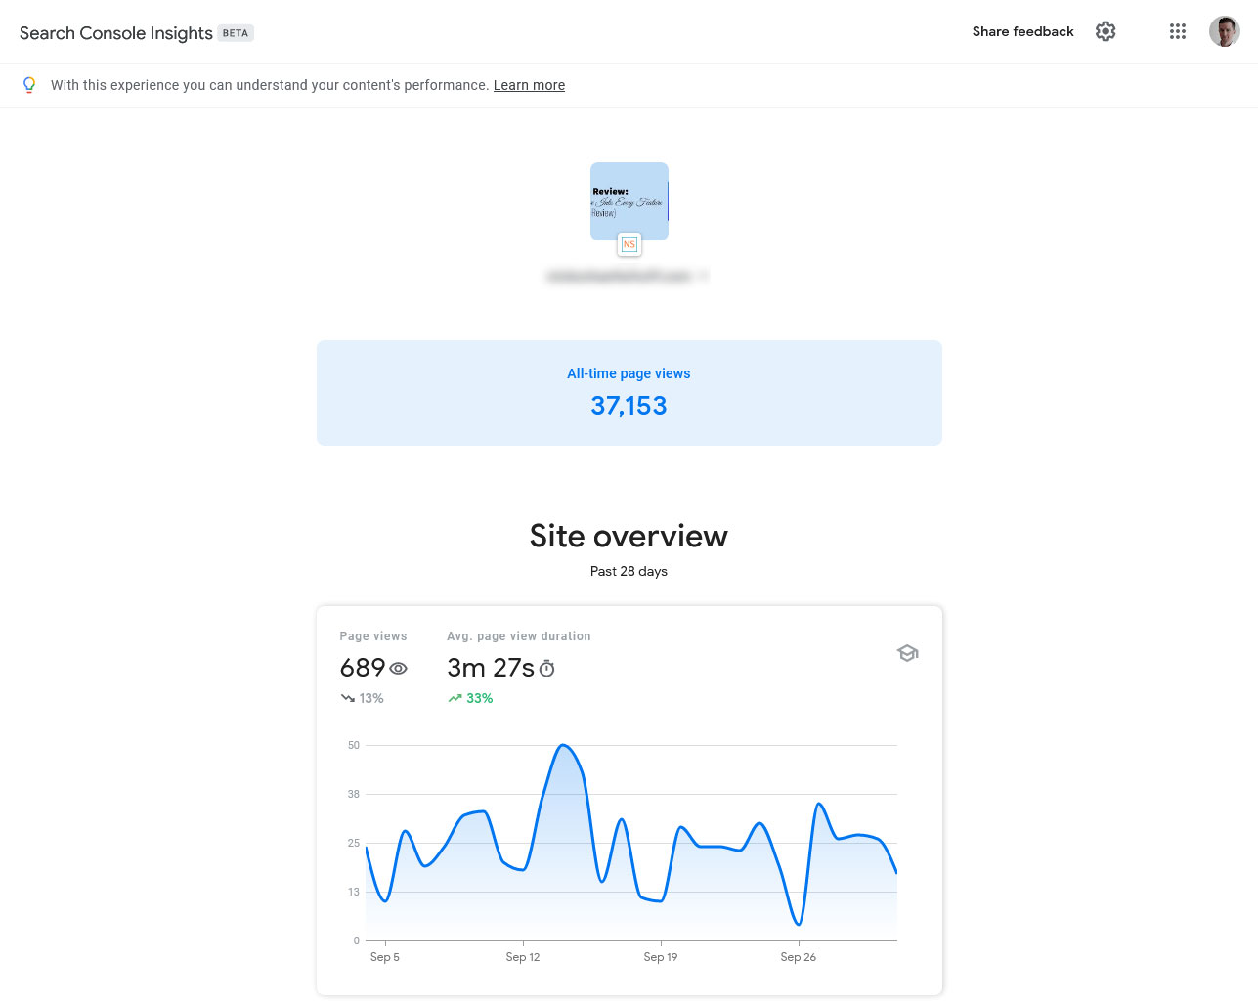Click the 689 page views value
This screenshot has height=1005, width=1258.
[363, 668]
